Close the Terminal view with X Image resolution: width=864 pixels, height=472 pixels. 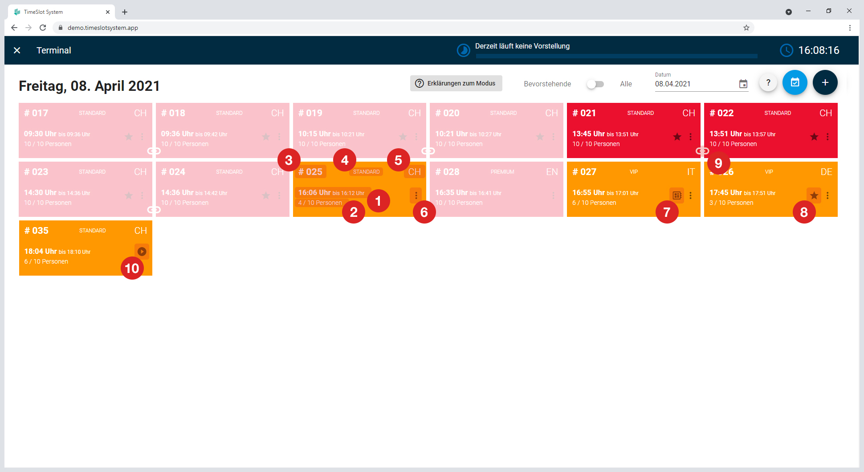17,50
